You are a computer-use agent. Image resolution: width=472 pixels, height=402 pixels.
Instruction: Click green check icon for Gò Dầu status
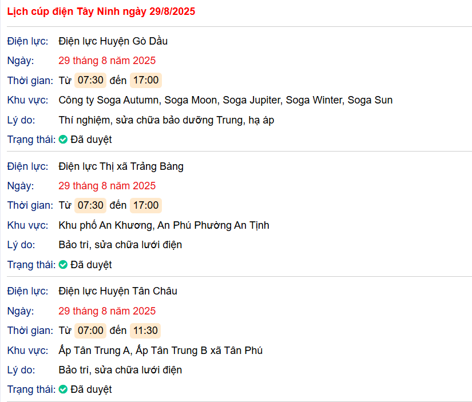[x=63, y=140]
